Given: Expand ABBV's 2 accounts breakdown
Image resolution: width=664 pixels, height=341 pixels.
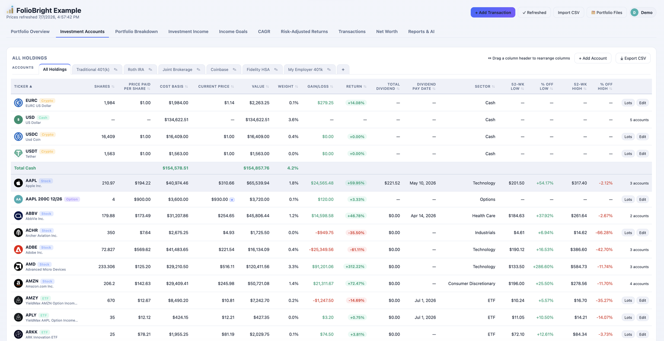Looking at the screenshot, I should [639, 216].
